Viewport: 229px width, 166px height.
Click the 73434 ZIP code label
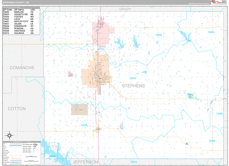pyautogui.click(x=211, y=32)
